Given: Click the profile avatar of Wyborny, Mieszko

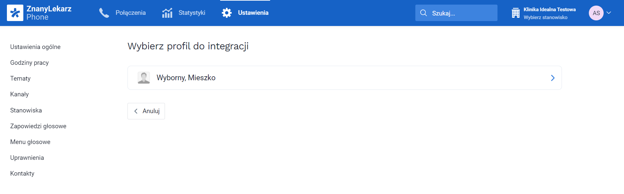Looking at the screenshot, I should (143, 78).
